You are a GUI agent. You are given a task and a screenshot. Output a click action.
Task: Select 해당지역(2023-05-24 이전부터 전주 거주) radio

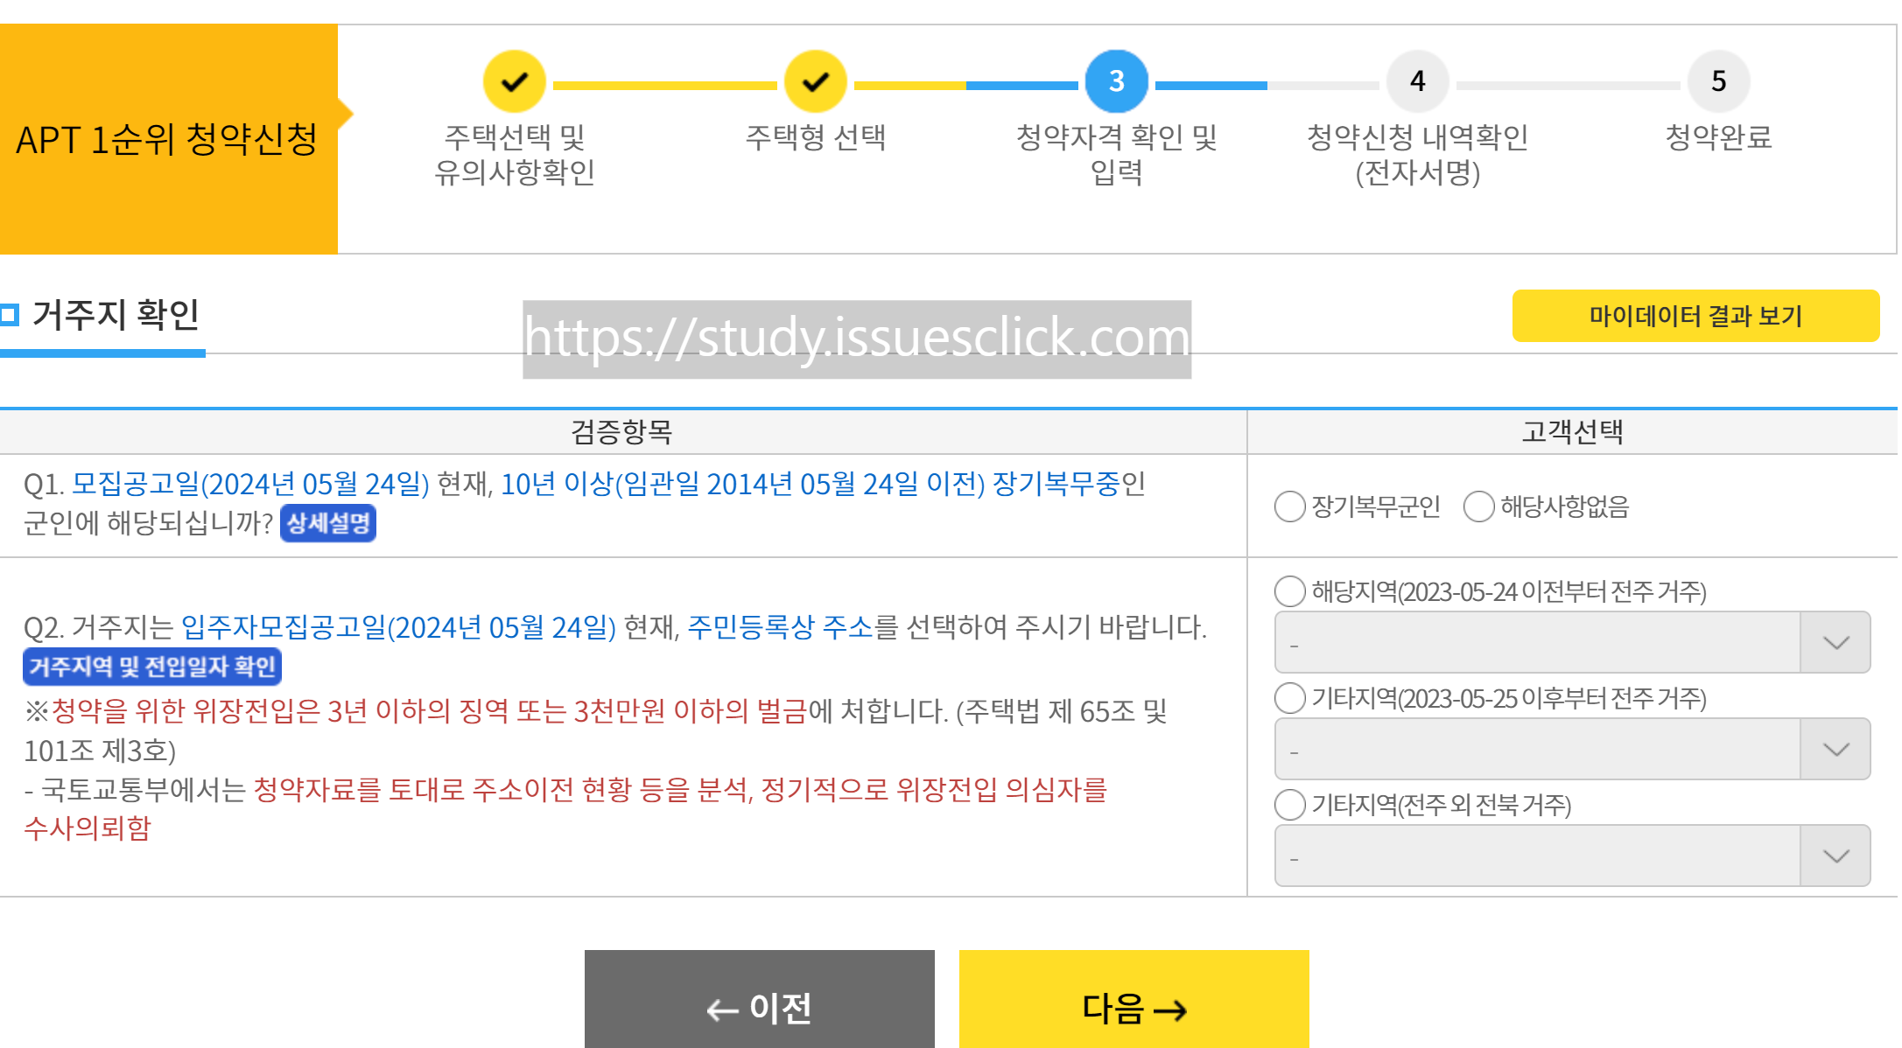(1290, 591)
